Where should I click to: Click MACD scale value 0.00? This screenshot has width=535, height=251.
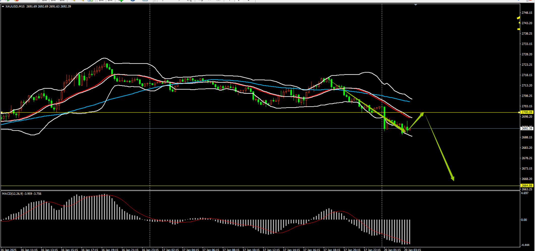coord(524,220)
